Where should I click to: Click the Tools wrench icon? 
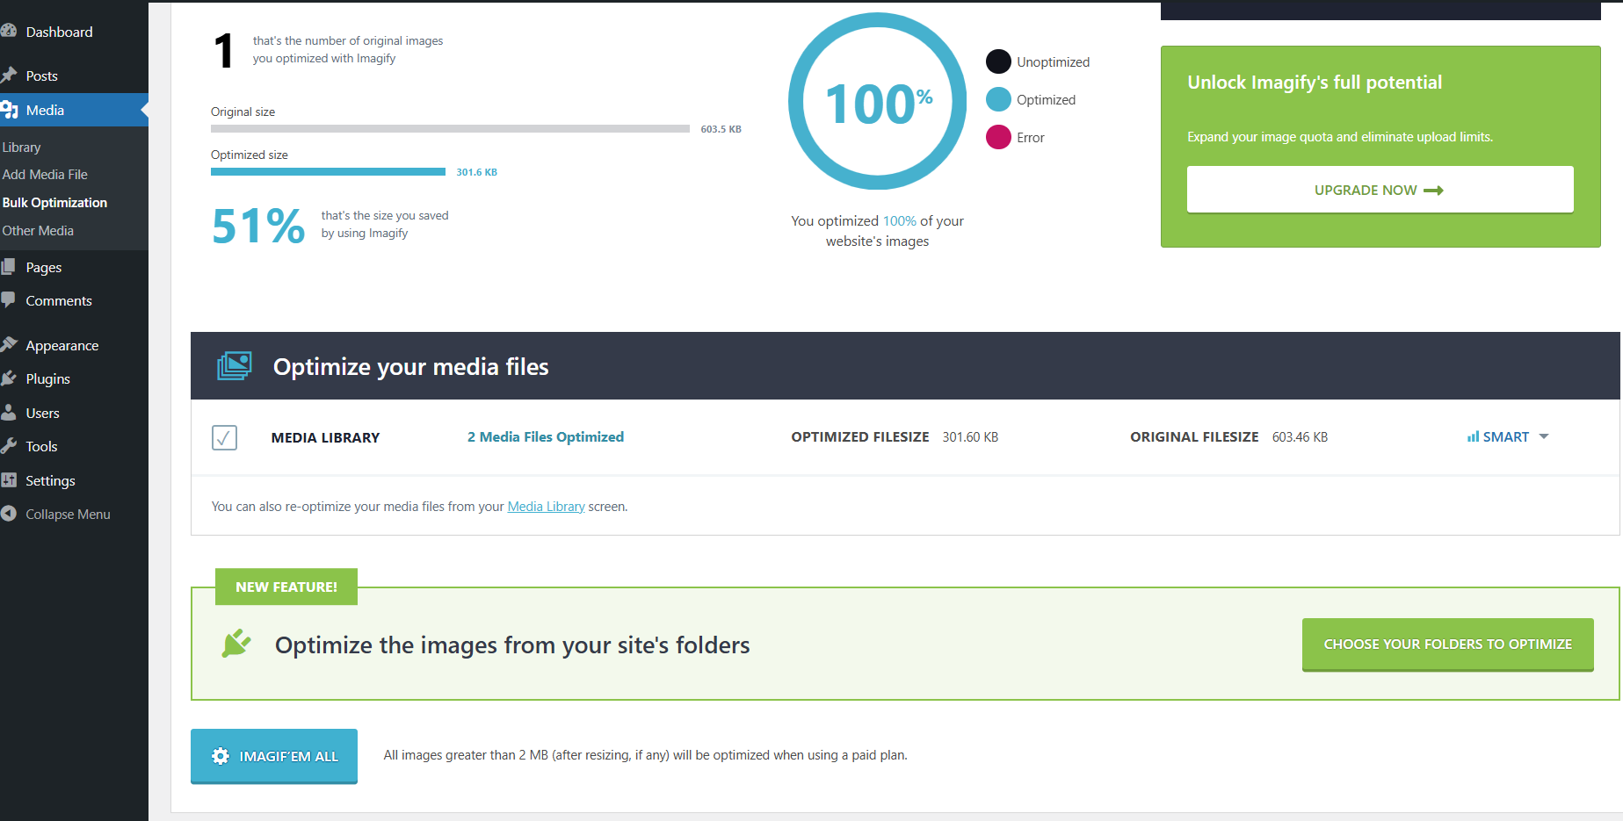coord(9,446)
